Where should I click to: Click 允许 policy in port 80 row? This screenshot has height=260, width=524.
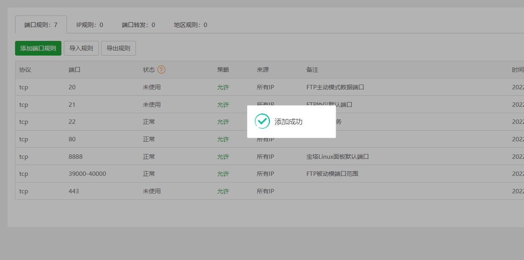click(x=223, y=139)
